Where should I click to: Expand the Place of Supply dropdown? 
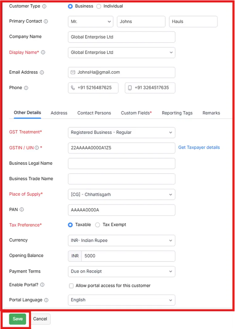tap(121, 194)
